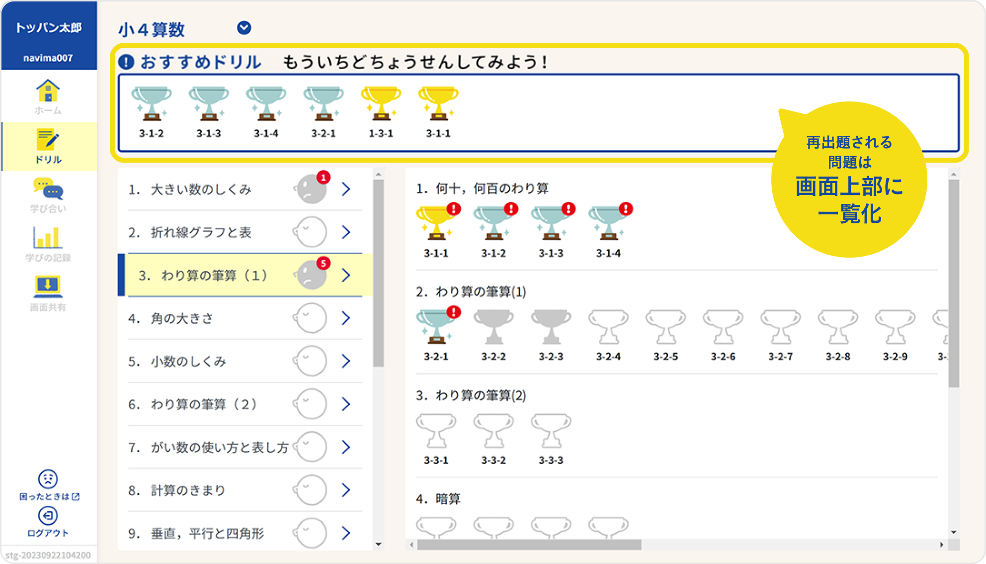Viewport: 986px width, 564px height.
Task: Click face icon with badge 1 for unit 1
Action: (x=312, y=188)
